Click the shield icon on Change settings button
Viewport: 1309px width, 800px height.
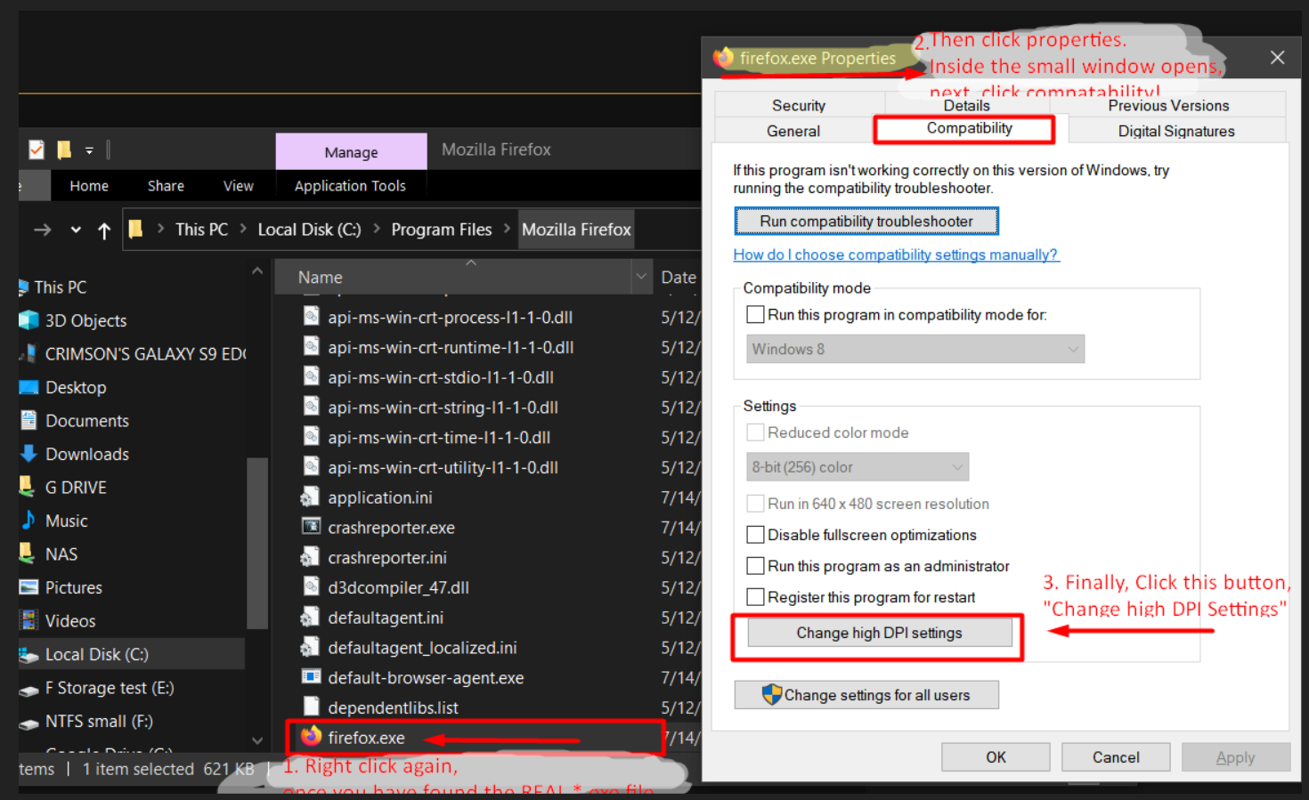pos(771,695)
